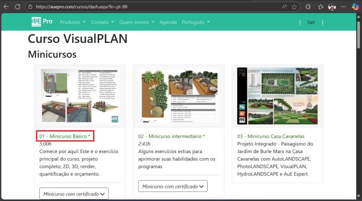Click the Minicursos heading
The height and width of the screenshot is (201, 362).
click(52, 54)
